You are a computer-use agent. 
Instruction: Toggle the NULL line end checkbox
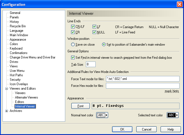tap(95, 32)
